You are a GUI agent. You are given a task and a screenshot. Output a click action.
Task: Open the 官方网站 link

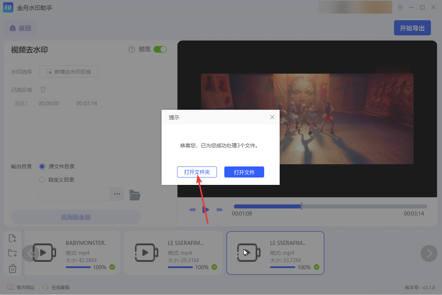[x=21, y=287]
